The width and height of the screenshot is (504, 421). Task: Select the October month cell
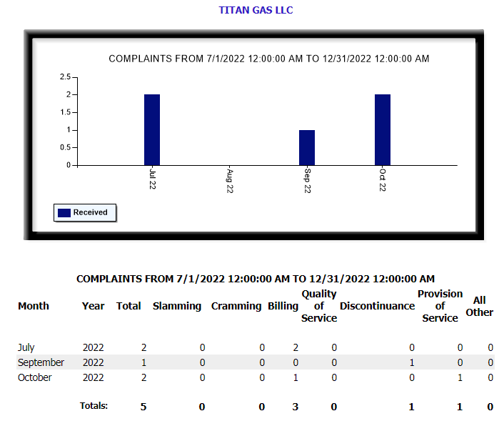coord(35,377)
